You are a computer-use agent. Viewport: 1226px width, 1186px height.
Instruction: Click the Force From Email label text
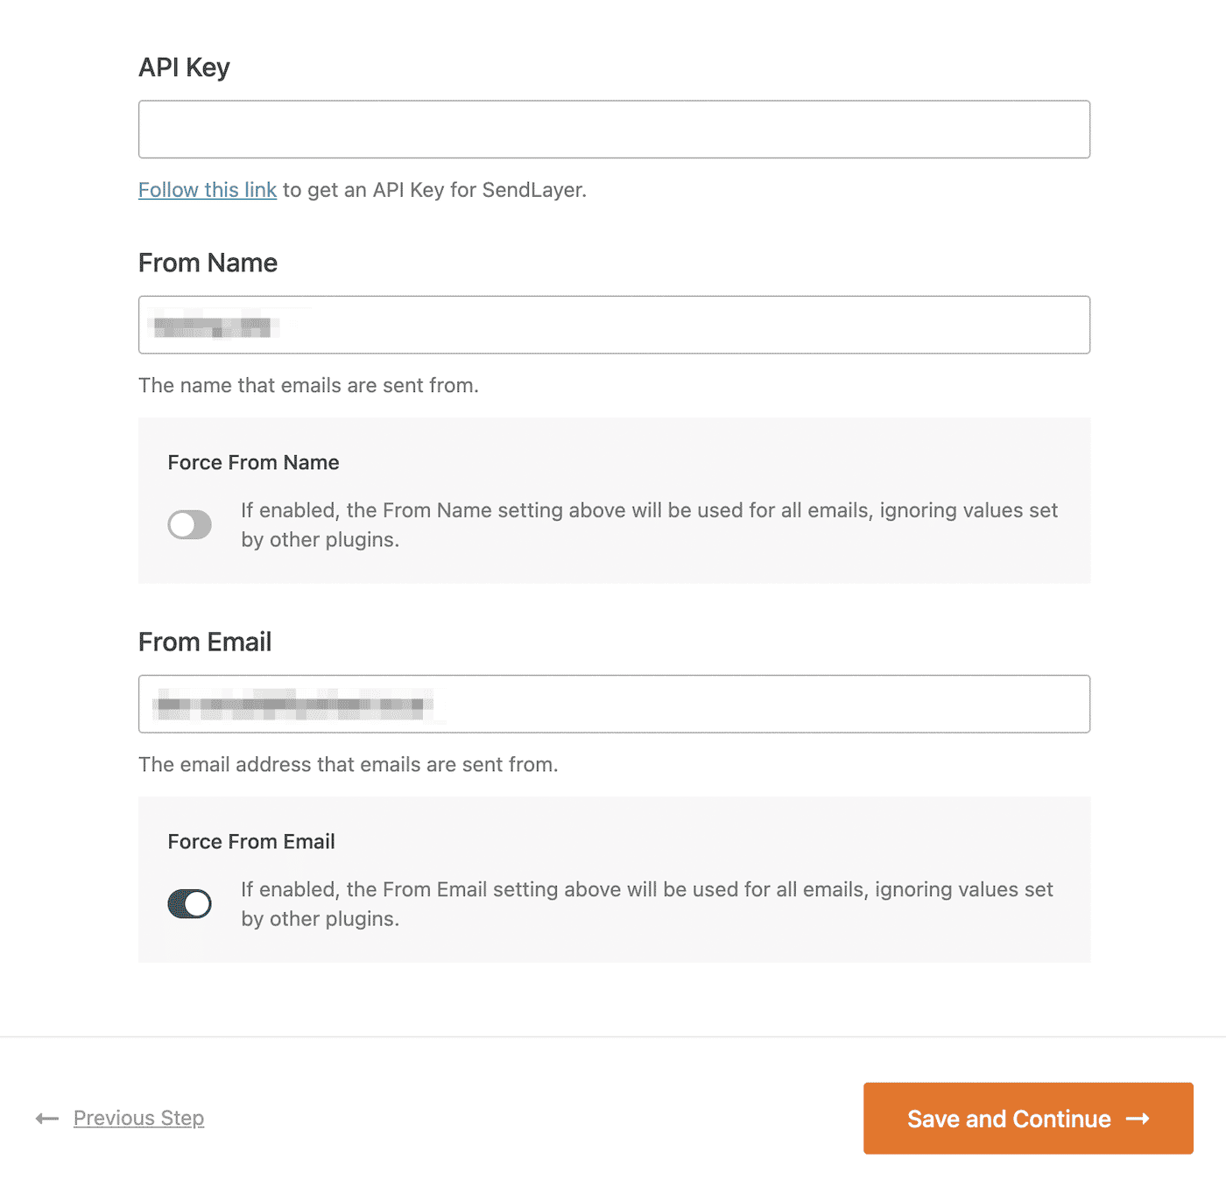[250, 840]
